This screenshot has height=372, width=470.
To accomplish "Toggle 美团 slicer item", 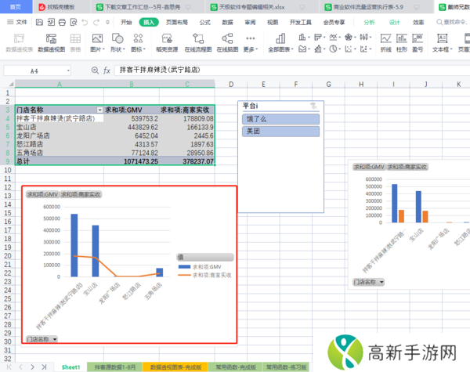I will 280,132.
